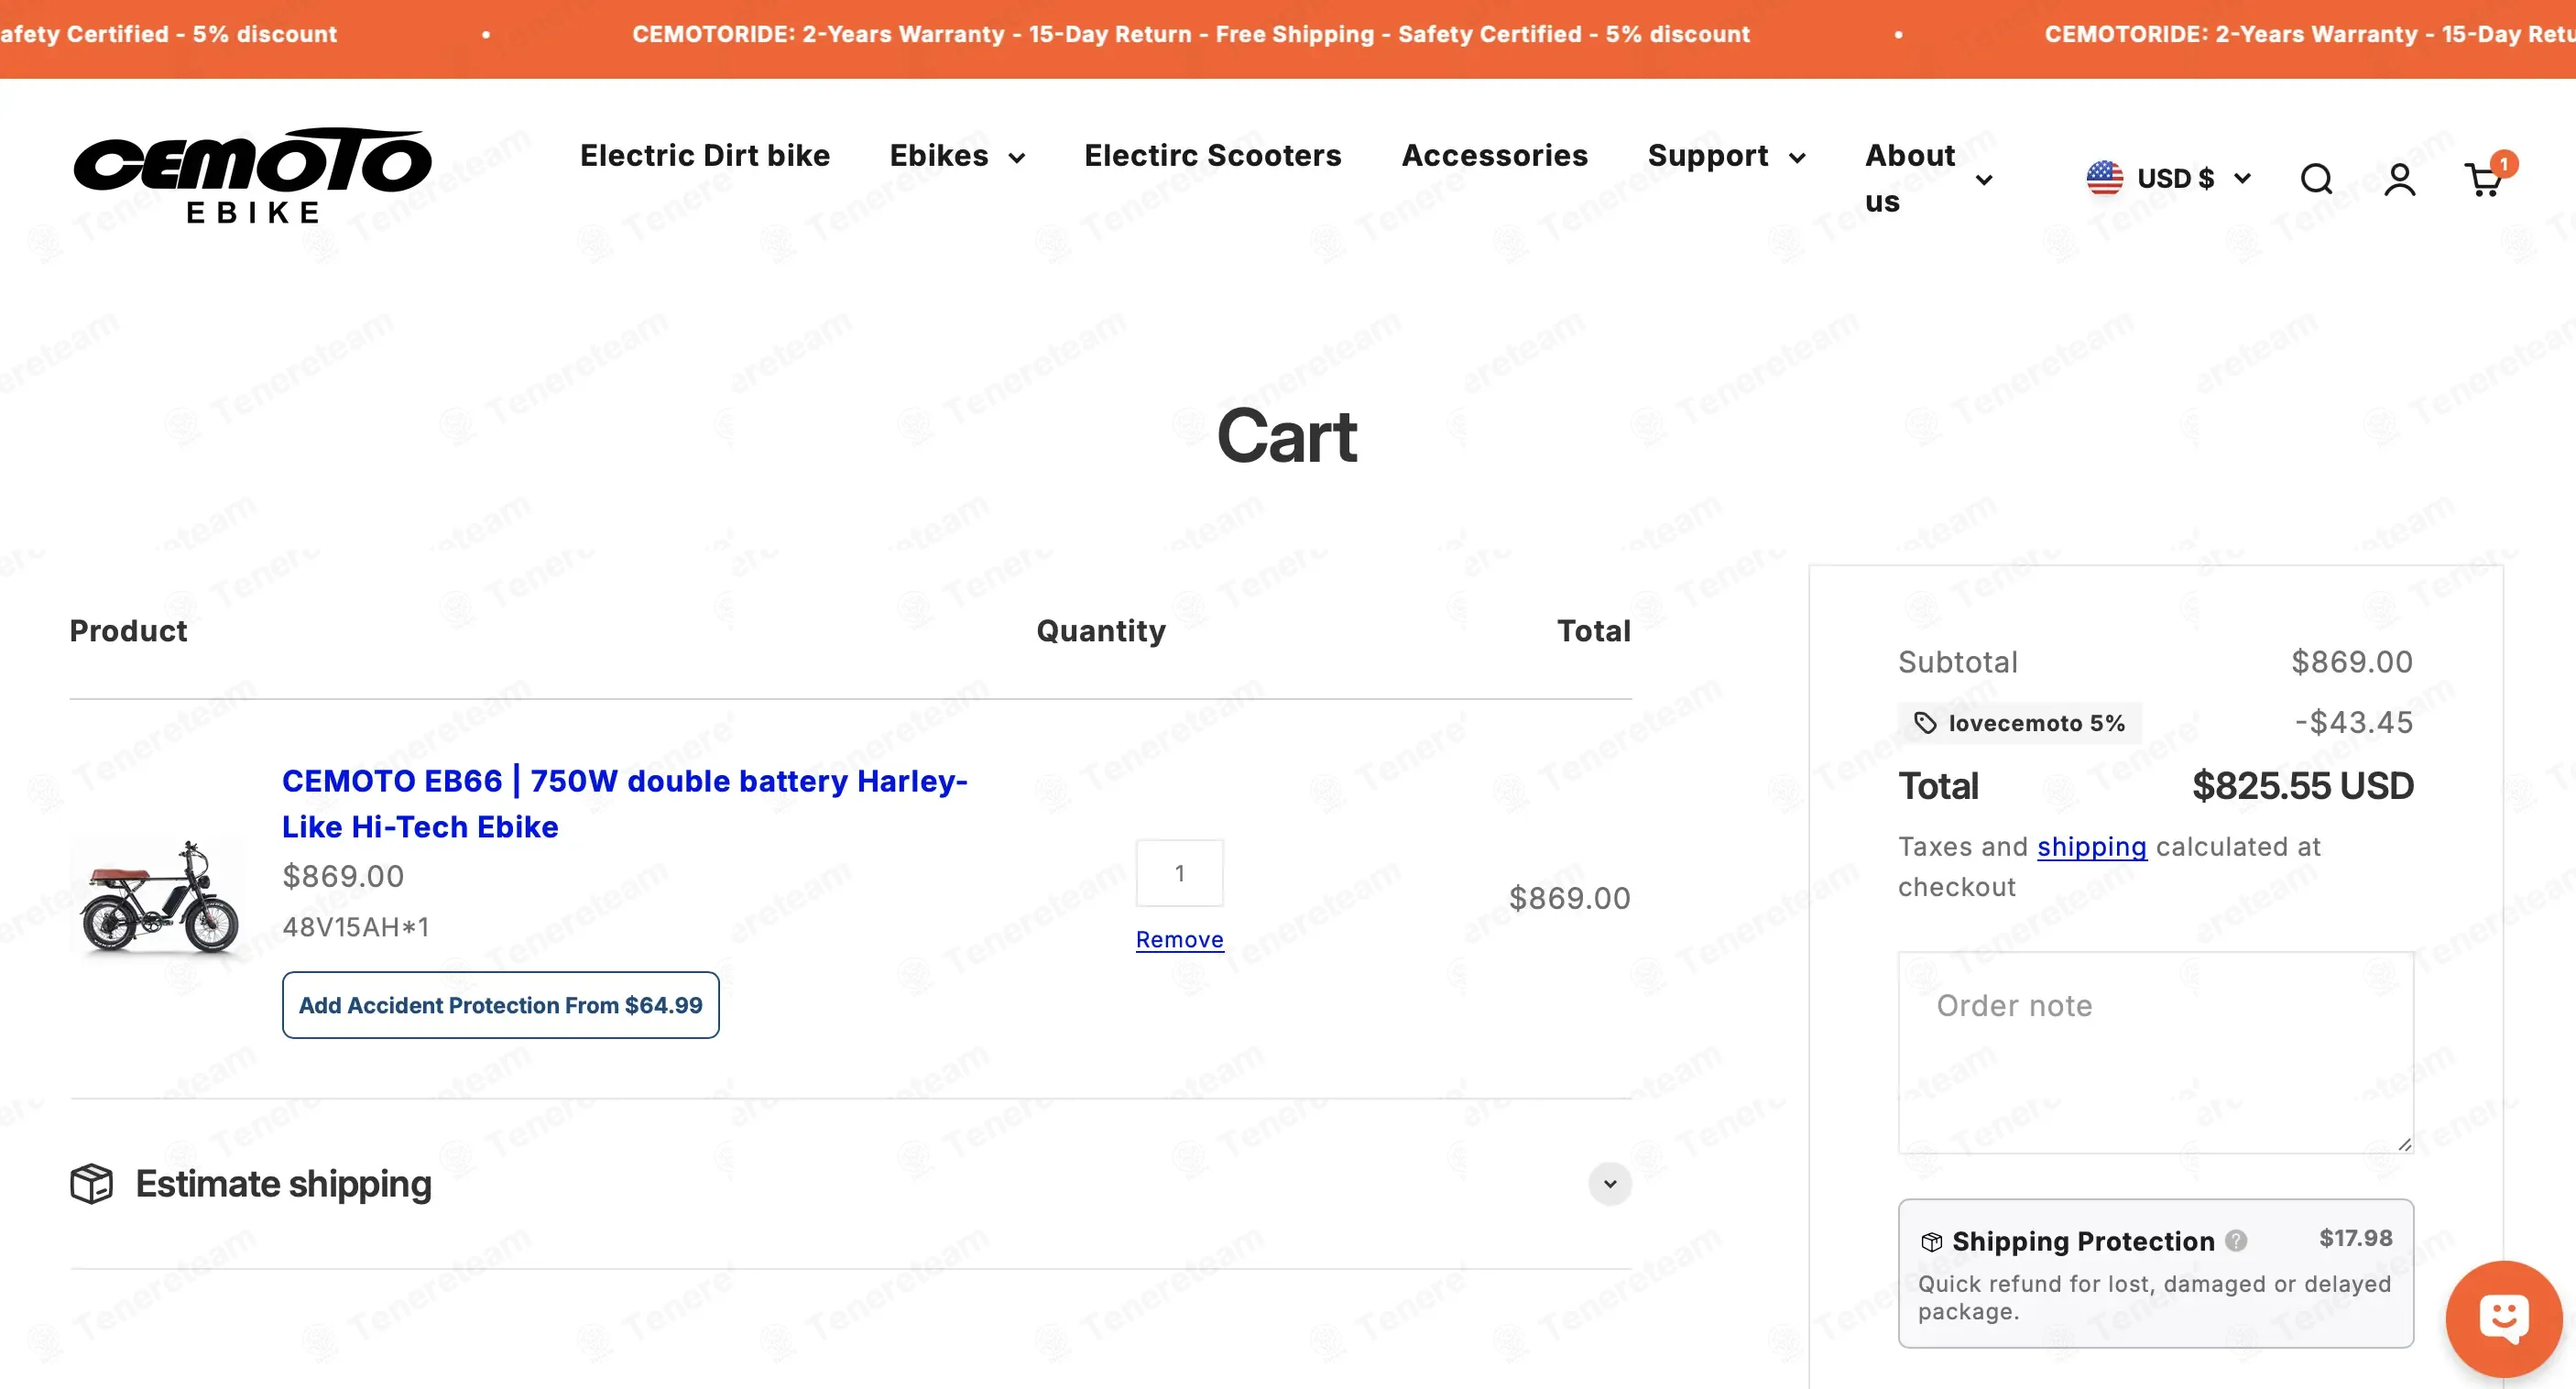Open the Ebikes dropdown menu
Screen dimensions: 2576x1389
[957, 156]
